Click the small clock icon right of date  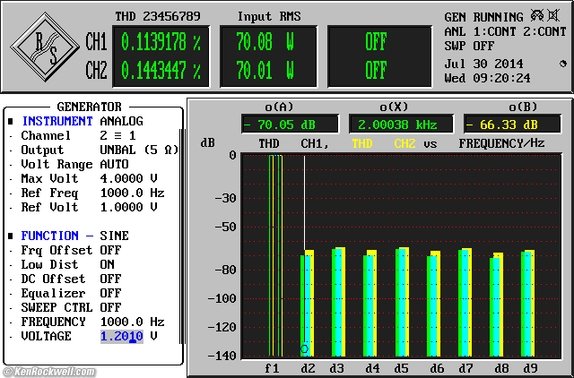pos(562,64)
